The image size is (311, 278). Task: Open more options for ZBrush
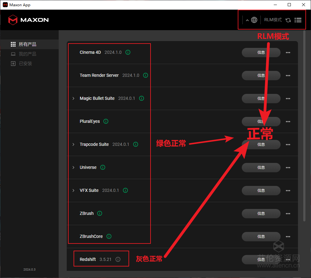pyautogui.click(x=288, y=214)
